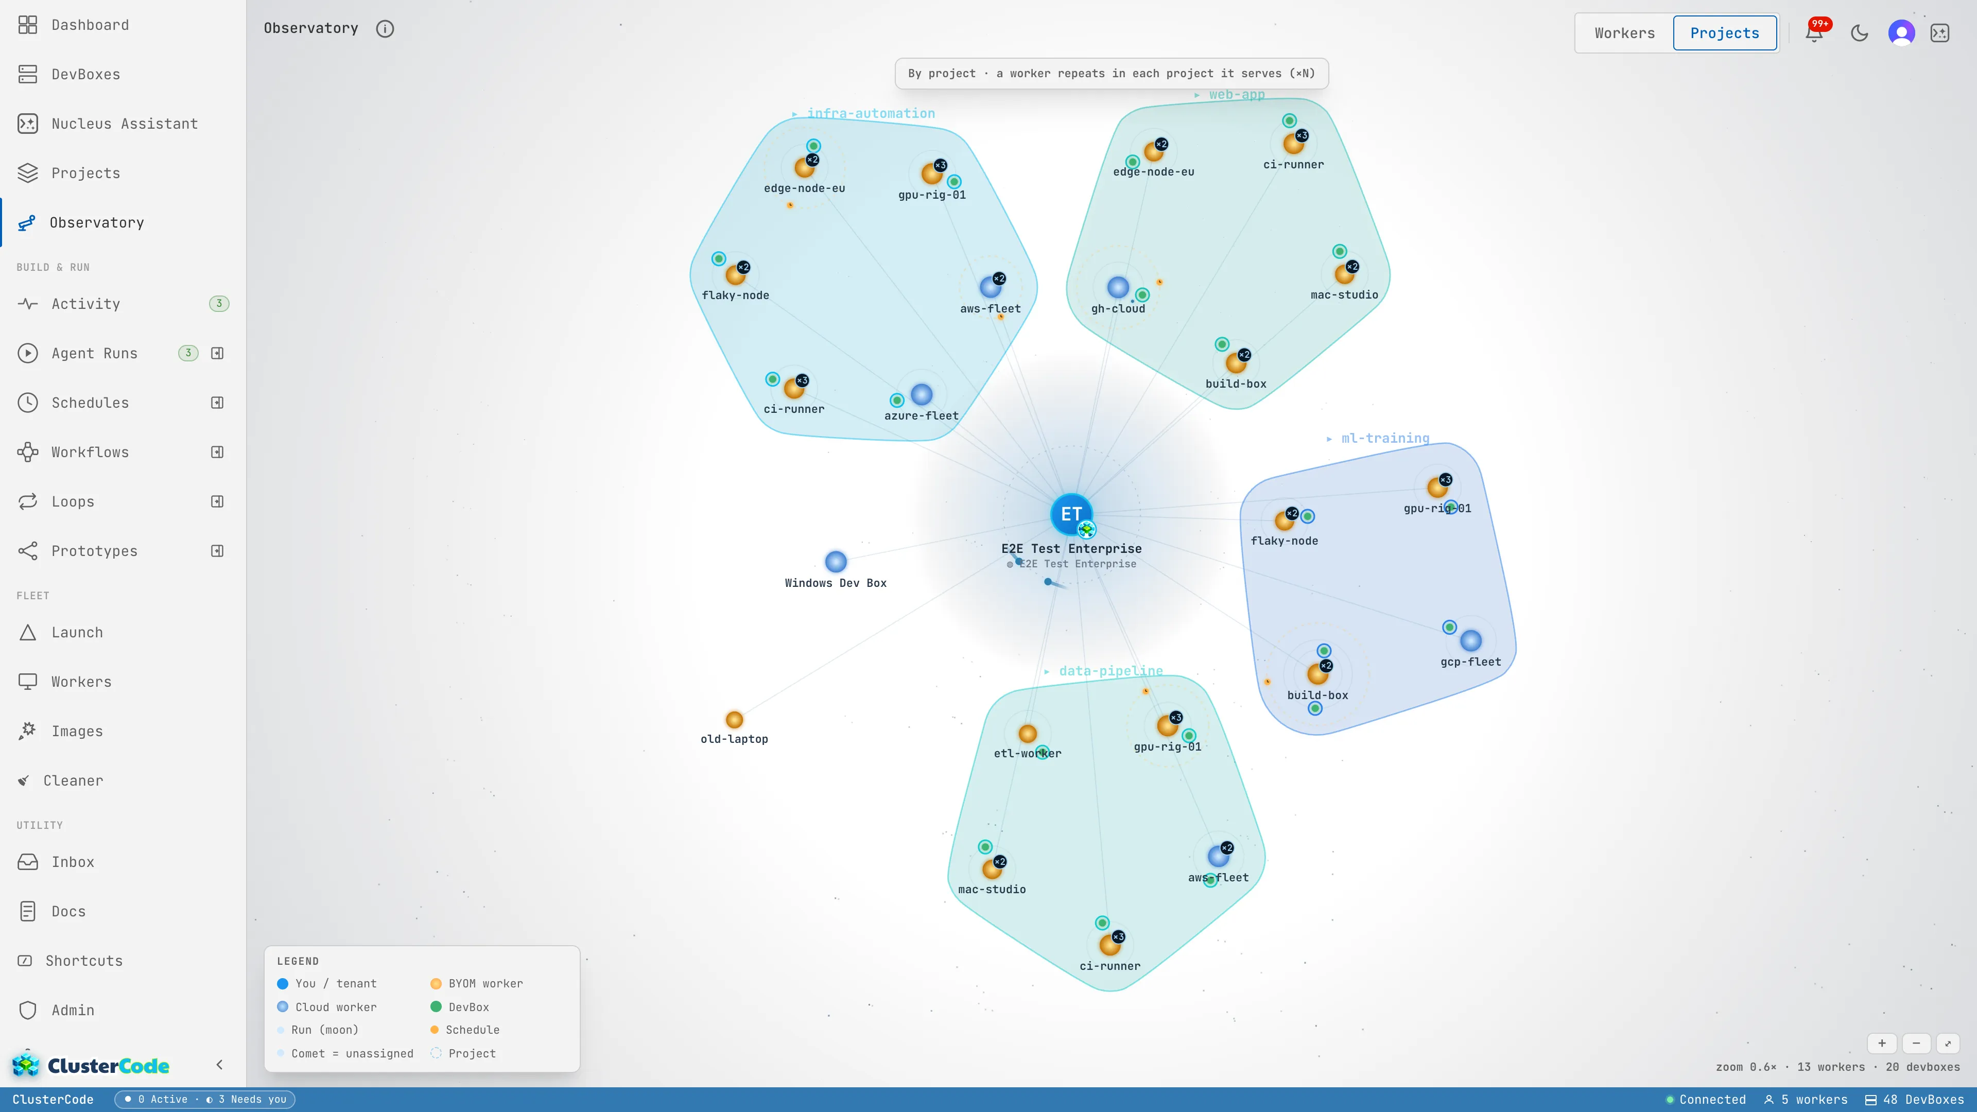
Task: Open the Cleaner tool
Action: pyautogui.click(x=123, y=780)
